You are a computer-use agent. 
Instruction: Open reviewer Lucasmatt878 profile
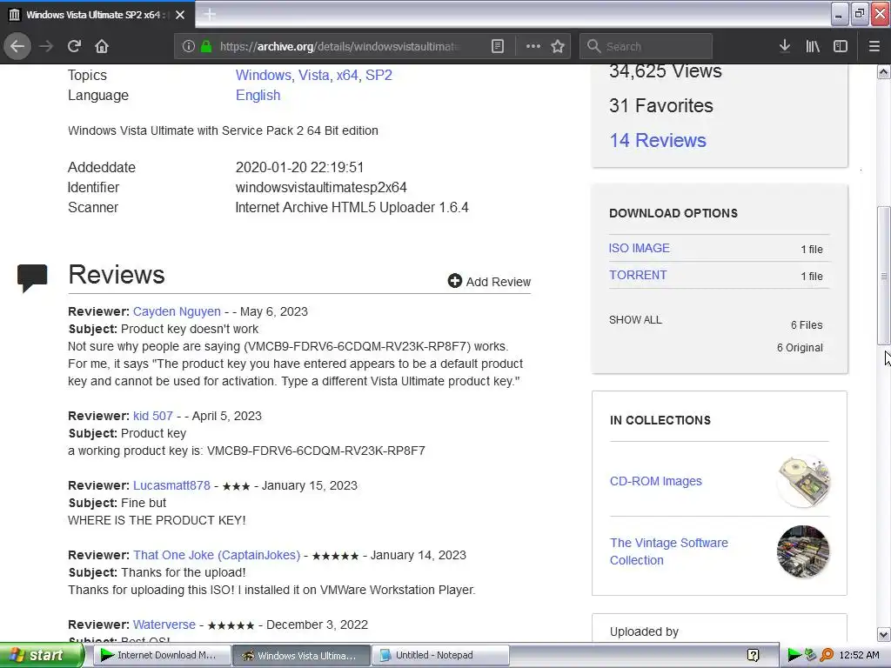[x=171, y=485]
